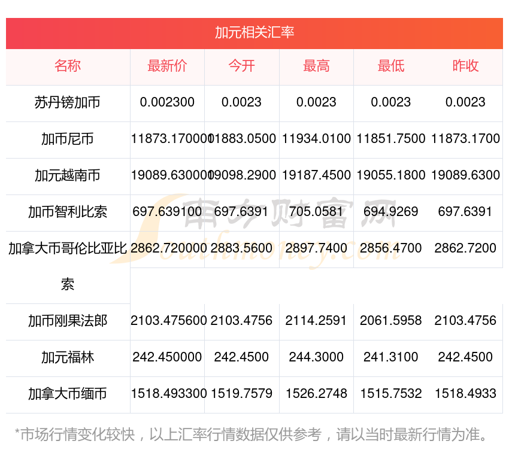The width and height of the screenshot is (509, 453).
Task: Click the 加元相关汇率 title banner
Action: point(255,33)
